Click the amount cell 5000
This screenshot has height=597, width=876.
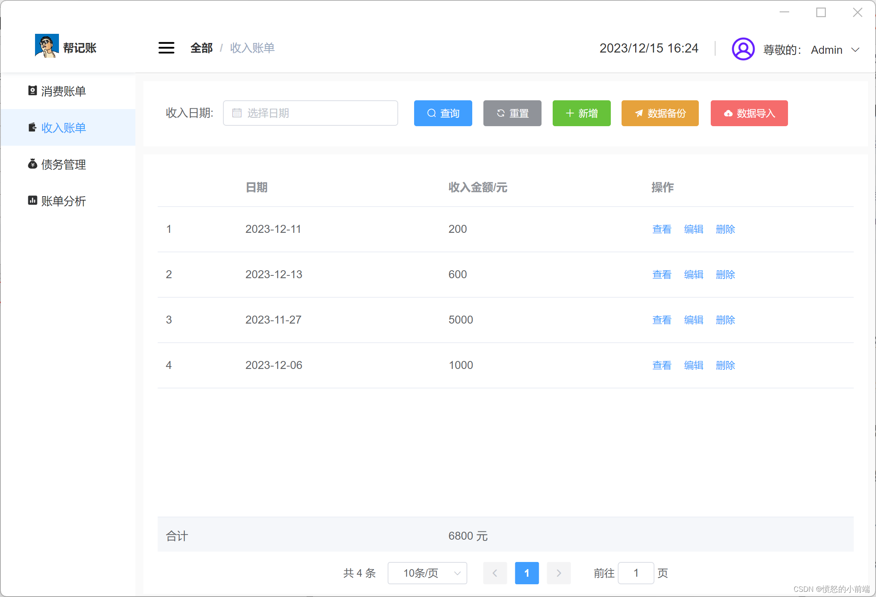coord(461,320)
